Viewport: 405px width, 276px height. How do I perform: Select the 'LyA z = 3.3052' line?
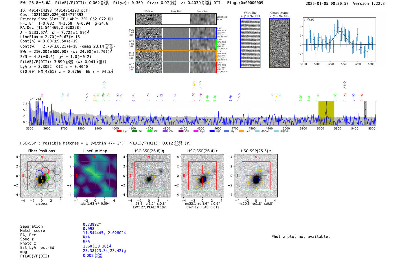pos(36,67)
